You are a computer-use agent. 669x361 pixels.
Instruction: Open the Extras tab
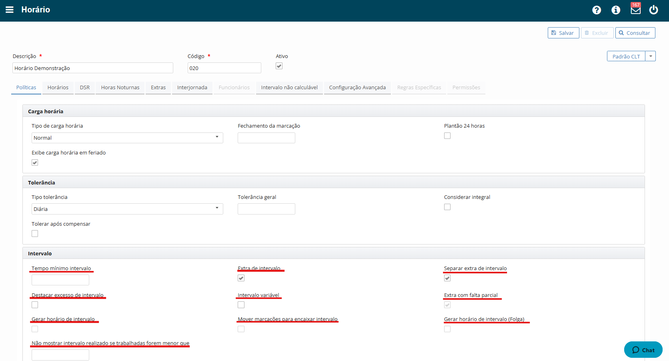(x=158, y=88)
